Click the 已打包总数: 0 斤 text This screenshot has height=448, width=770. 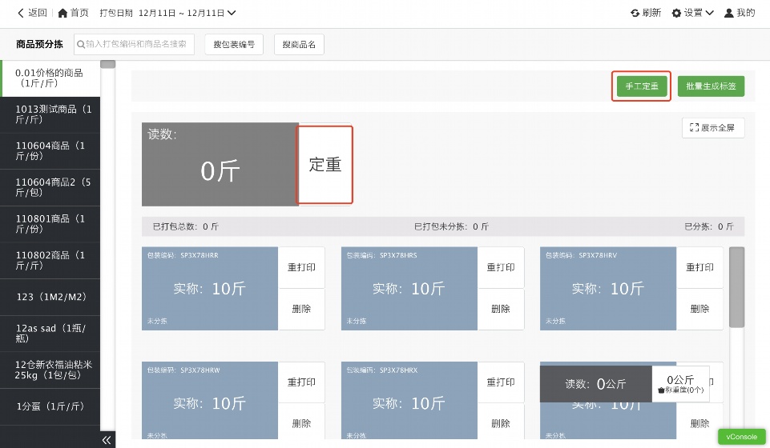[x=185, y=226]
